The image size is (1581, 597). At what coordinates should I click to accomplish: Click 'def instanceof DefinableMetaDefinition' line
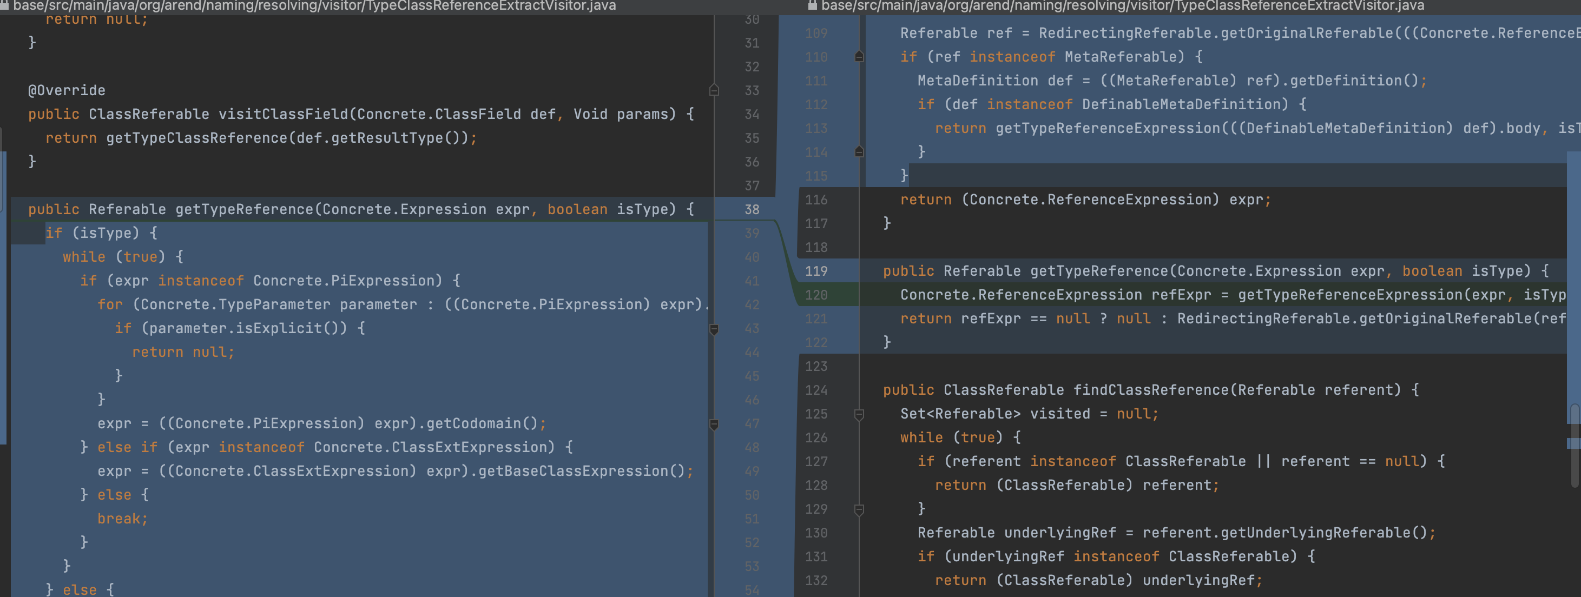(1111, 104)
